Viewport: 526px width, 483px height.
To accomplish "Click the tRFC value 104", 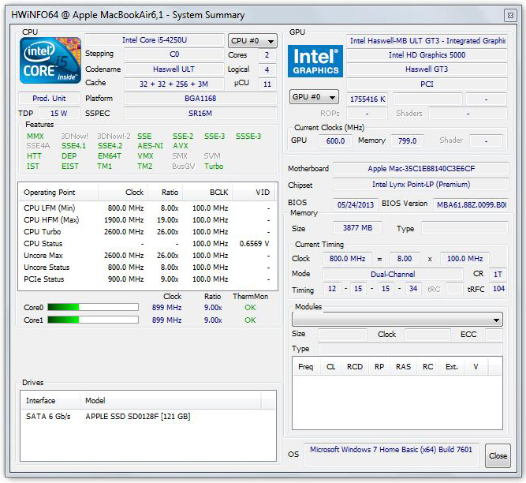I will (498, 289).
